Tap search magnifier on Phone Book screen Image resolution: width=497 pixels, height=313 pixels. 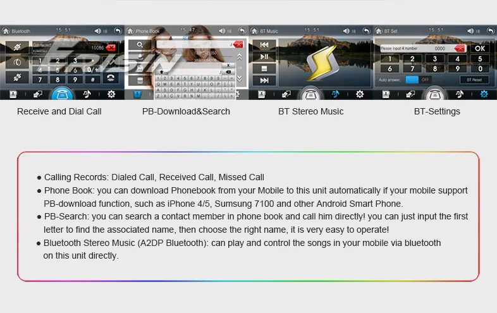[140, 45]
